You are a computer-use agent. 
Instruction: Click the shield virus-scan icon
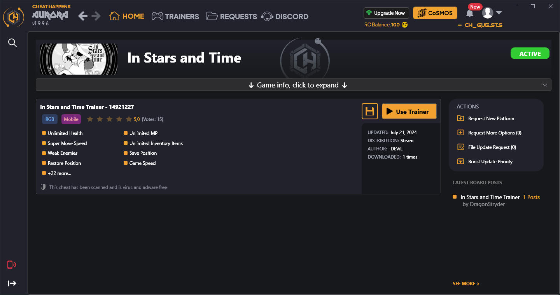tap(43, 187)
